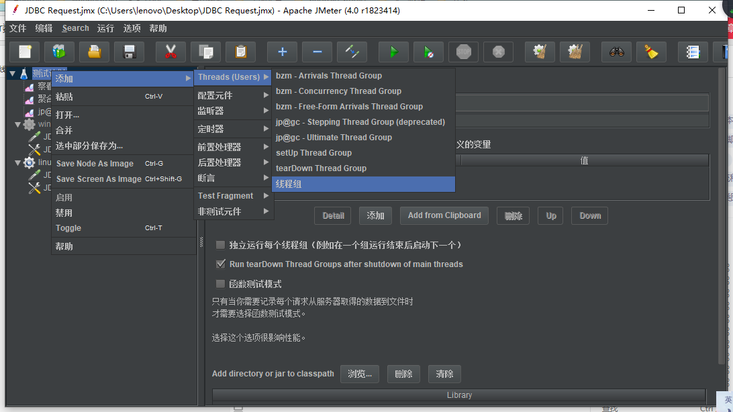Click the Expand All plus icon
Screen dimensions: 733x412
pyautogui.click(x=283, y=52)
